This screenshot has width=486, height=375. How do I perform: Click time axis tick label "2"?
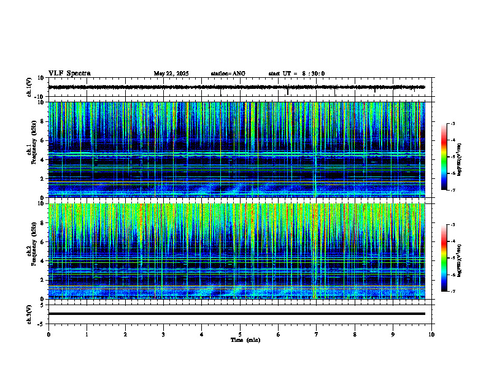pyautogui.click(x=125, y=335)
